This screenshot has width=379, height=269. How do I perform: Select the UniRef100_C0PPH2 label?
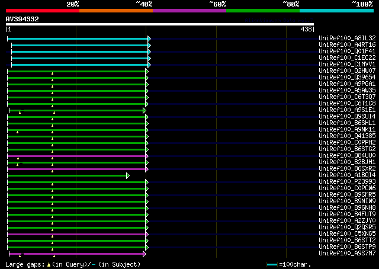[x=347, y=142]
